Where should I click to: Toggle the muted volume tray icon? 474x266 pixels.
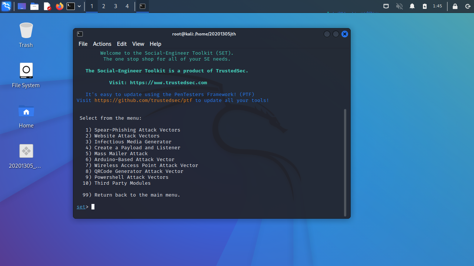(x=399, y=6)
